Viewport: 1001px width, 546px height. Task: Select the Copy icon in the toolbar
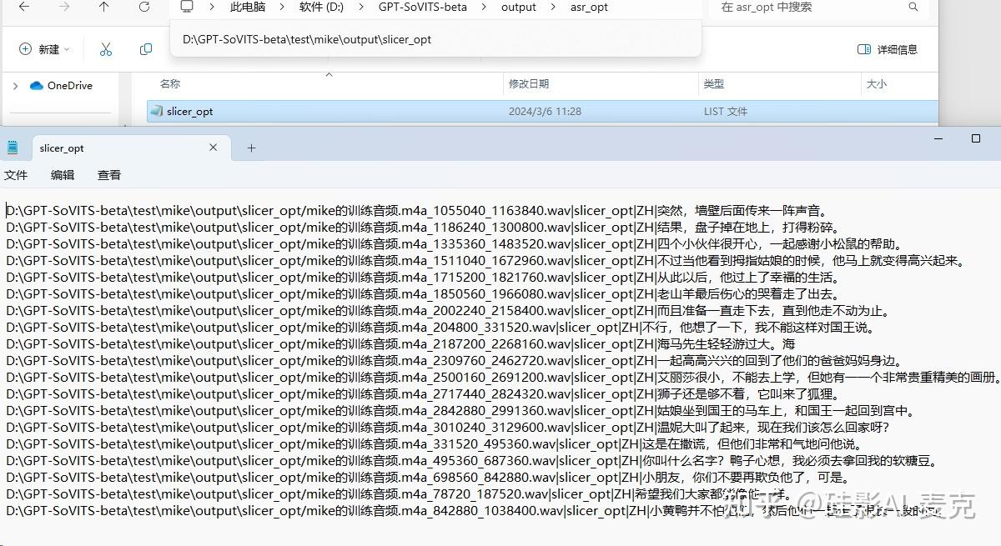[146, 49]
